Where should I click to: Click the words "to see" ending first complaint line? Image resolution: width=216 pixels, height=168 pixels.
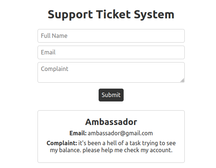[x=167, y=143]
